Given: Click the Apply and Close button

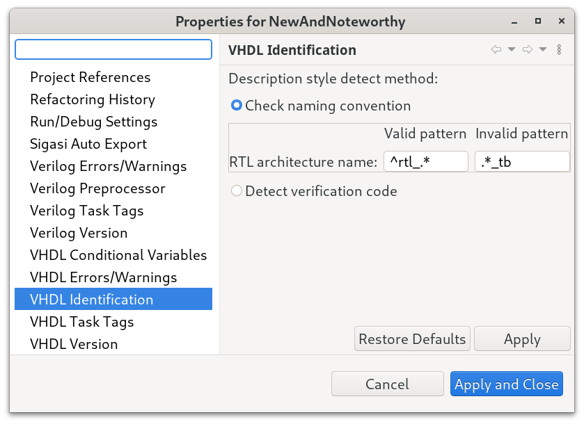Looking at the screenshot, I should (x=507, y=384).
